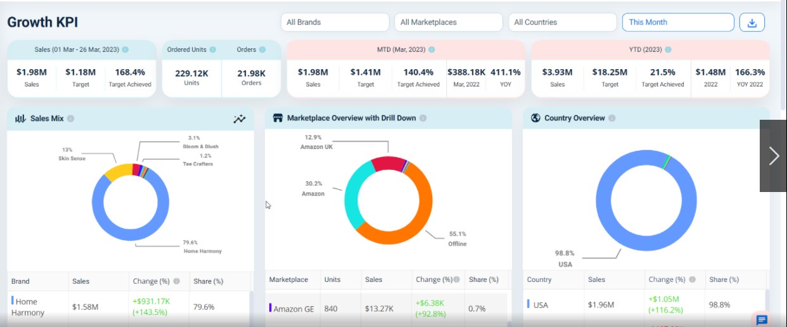Open the This Month date range dropdown
Viewport: 787px width, 327px height.
point(678,22)
